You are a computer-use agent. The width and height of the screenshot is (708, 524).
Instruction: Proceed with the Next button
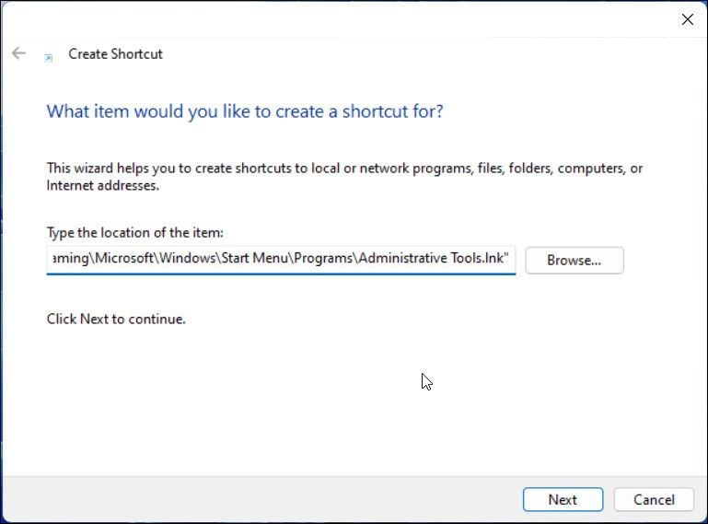563,499
